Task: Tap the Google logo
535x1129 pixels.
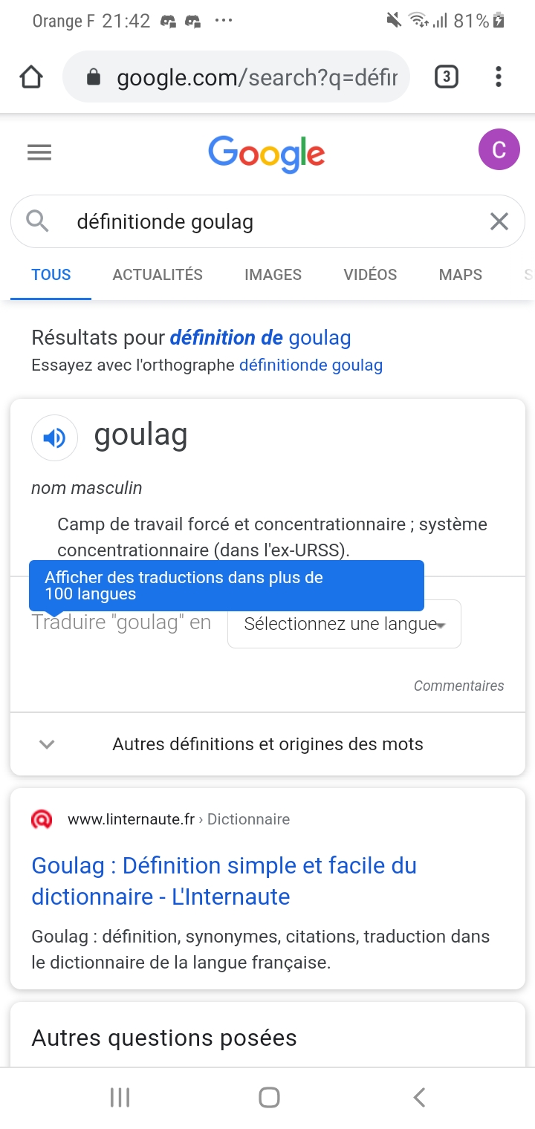Action: click(267, 153)
